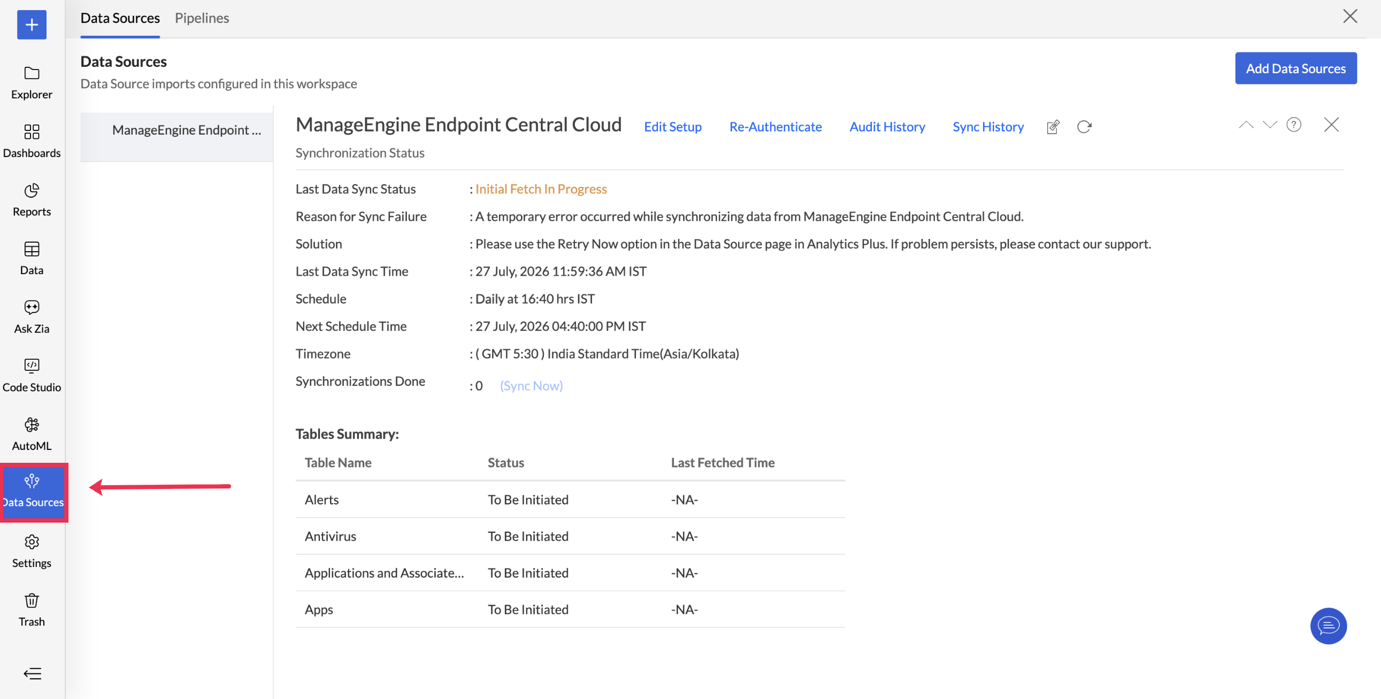Open the Trash sidebar item
The height and width of the screenshot is (699, 1381).
[32, 610]
